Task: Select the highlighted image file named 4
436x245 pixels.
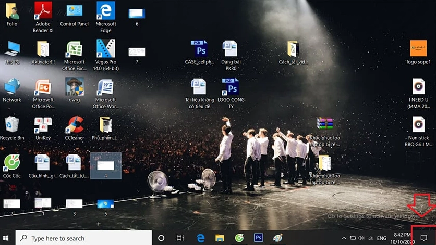Action: (106, 166)
